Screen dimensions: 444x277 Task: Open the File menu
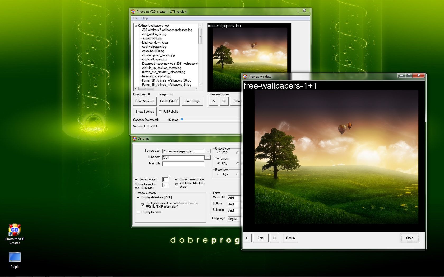tap(135, 18)
